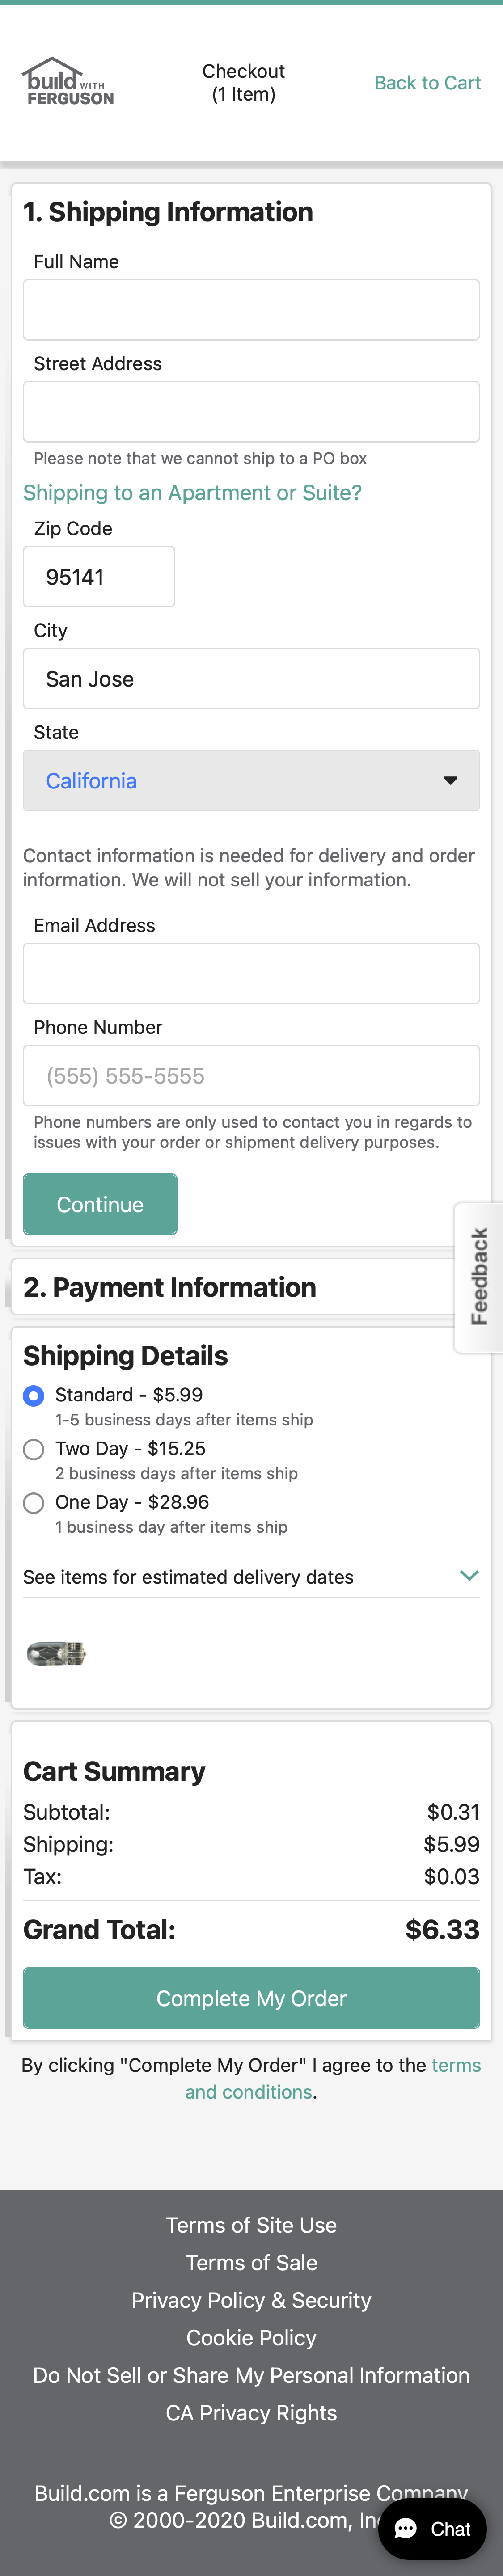Open the State dropdown
The height and width of the screenshot is (2576, 503).
[x=251, y=780]
